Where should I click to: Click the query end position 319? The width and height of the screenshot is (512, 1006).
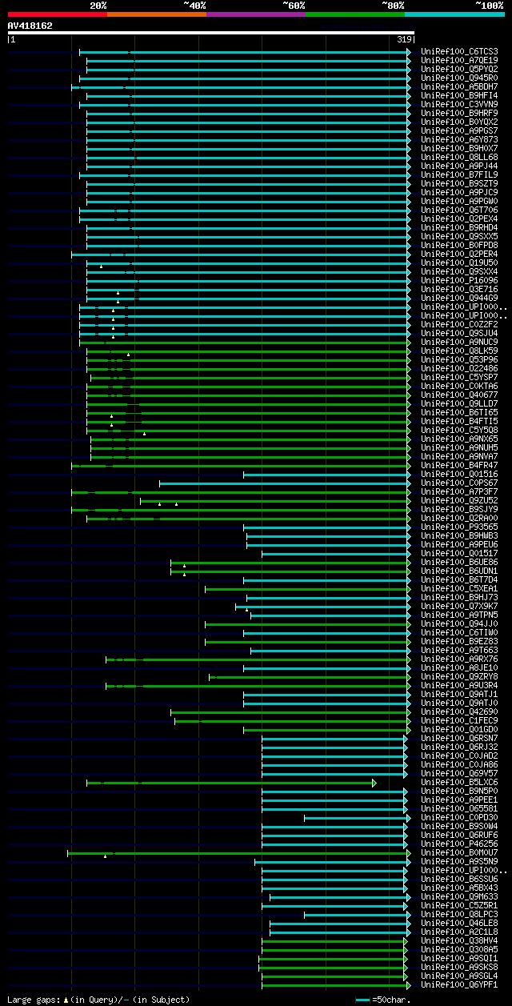tap(403, 38)
